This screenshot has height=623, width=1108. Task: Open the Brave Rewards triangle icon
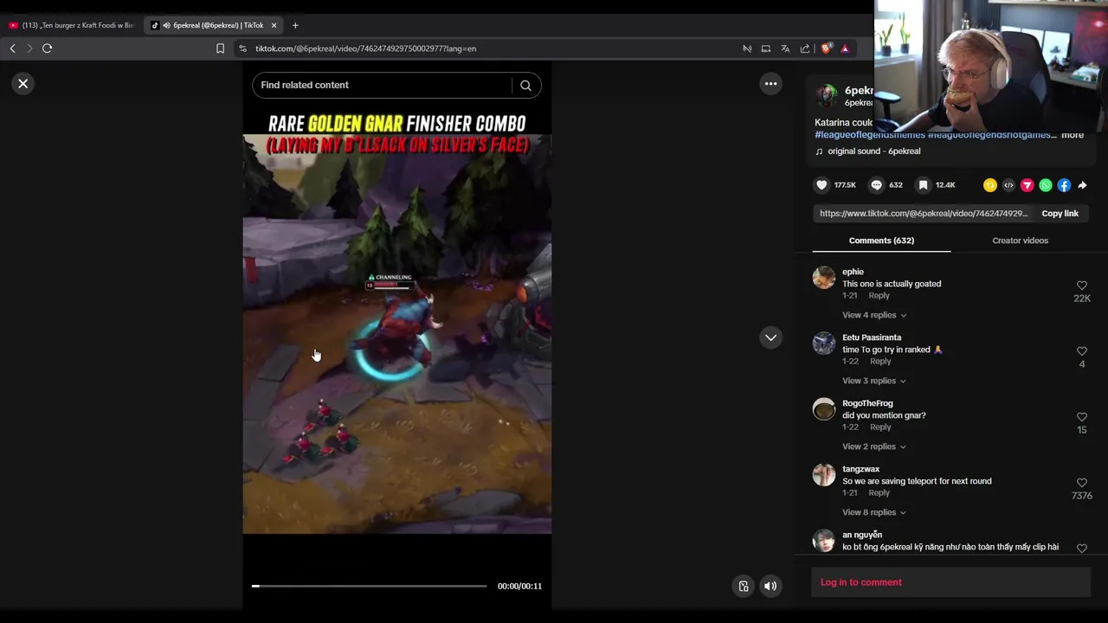(845, 48)
